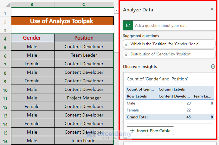The image size is (219, 145).
Task: Select the Project Manager cell
Action: pyautogui.click(x=84, y=98)
